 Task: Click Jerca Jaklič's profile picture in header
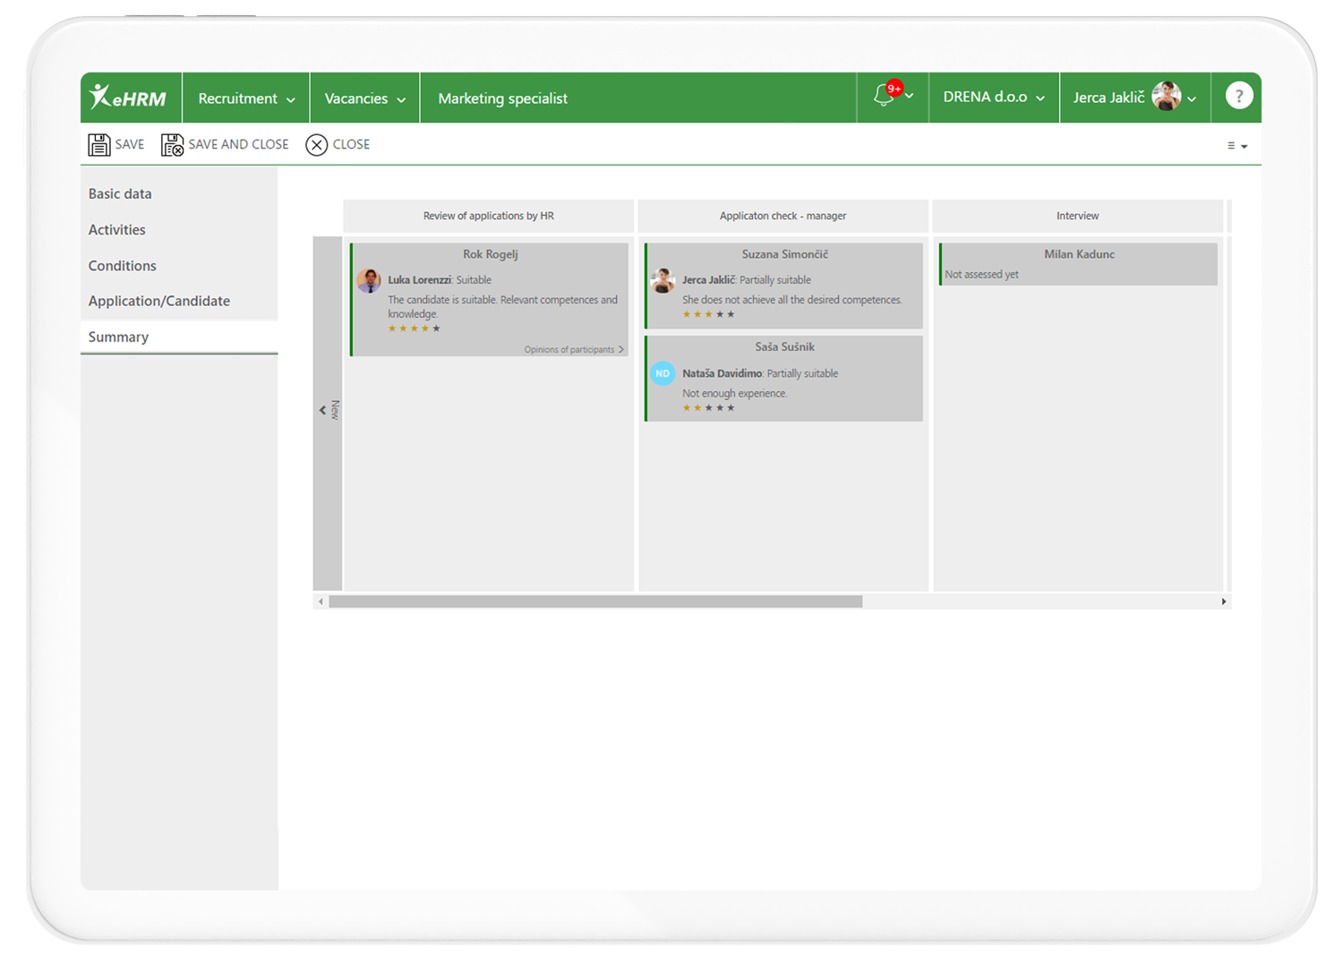tap(1166, 96)
